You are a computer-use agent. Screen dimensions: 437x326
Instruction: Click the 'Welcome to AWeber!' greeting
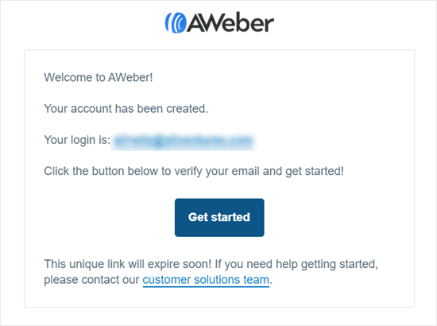(99, 78)
